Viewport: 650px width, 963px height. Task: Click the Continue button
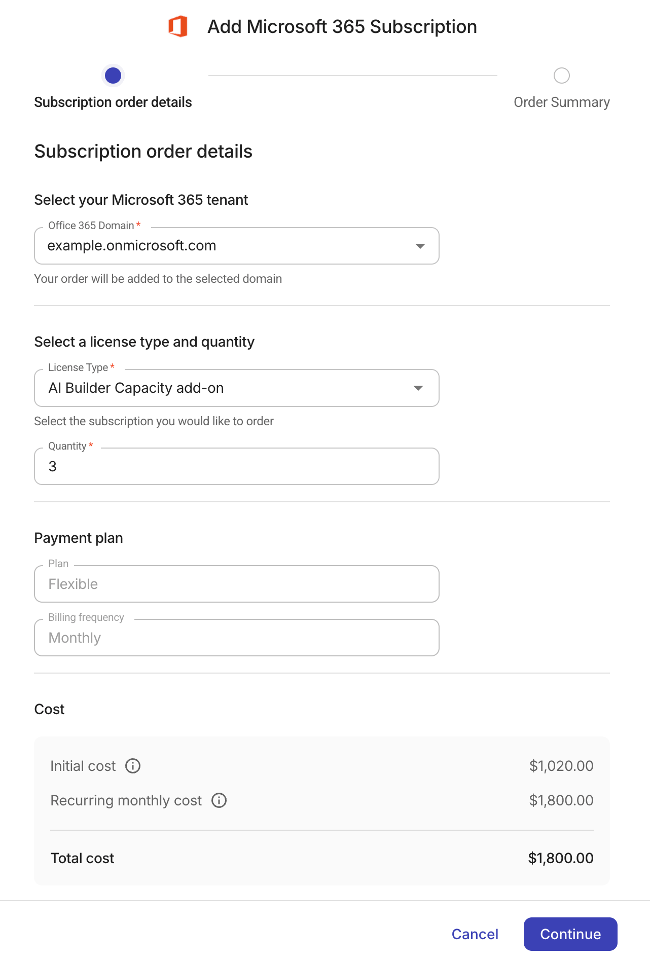point(570,934)
